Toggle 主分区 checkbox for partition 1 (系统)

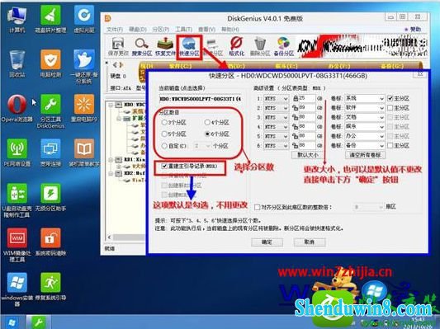(390, 98)
